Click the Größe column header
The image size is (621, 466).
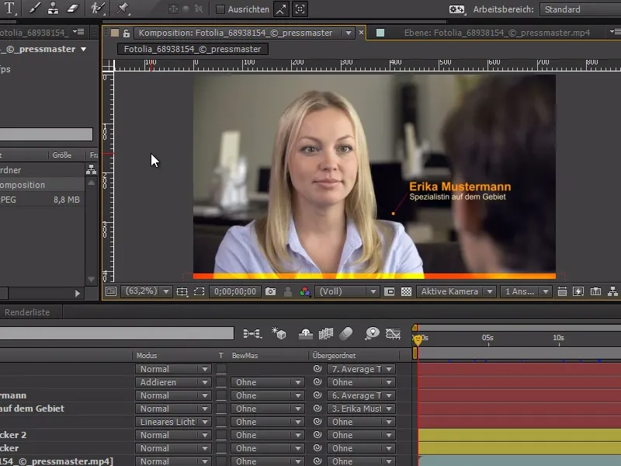pos(62,155)
